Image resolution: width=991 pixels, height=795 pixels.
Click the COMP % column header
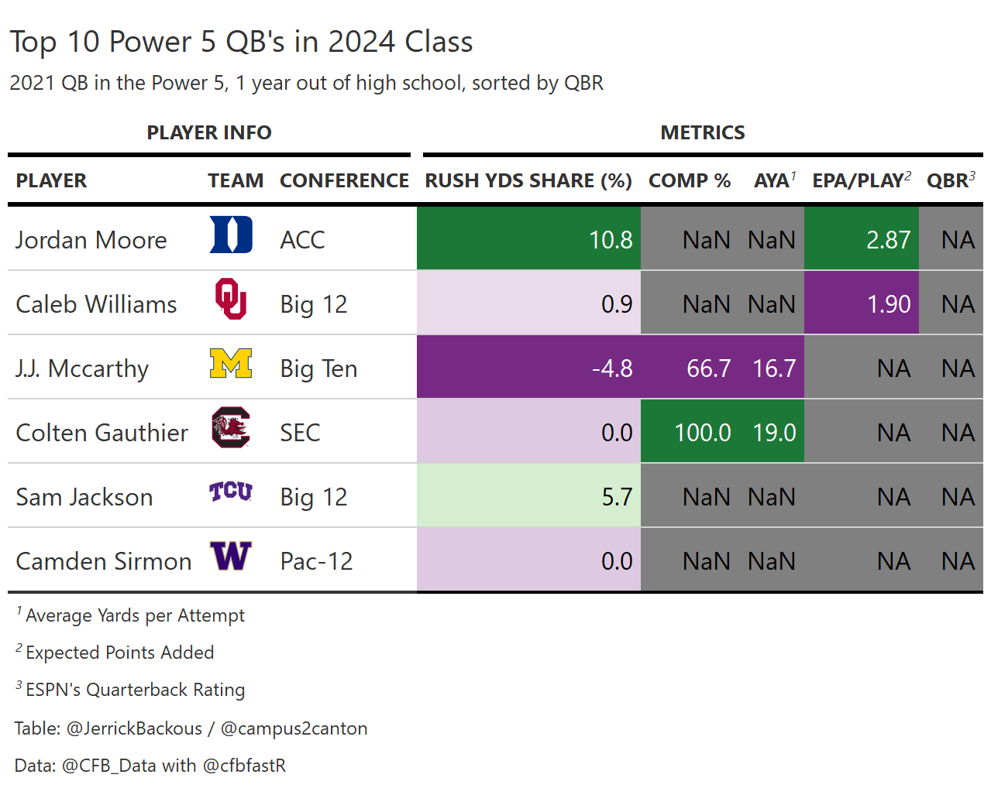point(690,181)
